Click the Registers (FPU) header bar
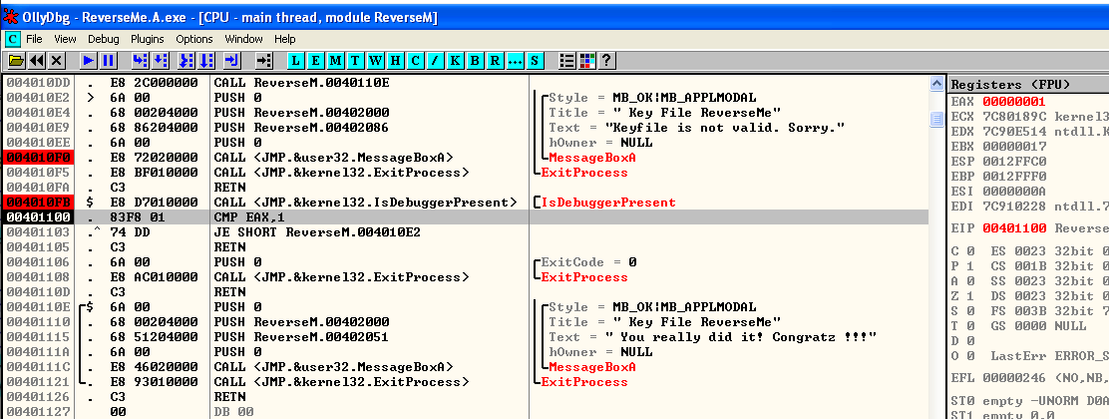The image size is (1109, 419). 1028,84
